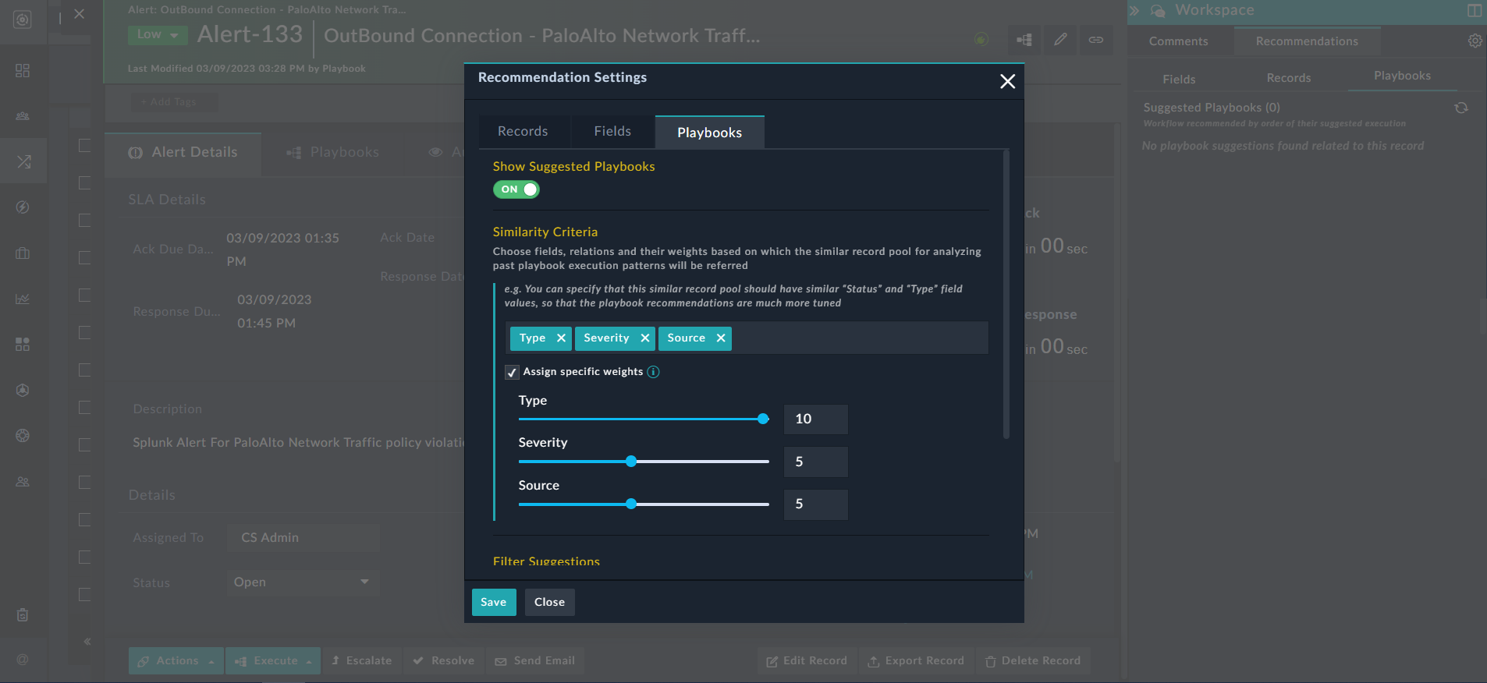Click the Workspace split layout icon
The width and height of the screenshot is (1487, 683).
tap(1474, 10)
